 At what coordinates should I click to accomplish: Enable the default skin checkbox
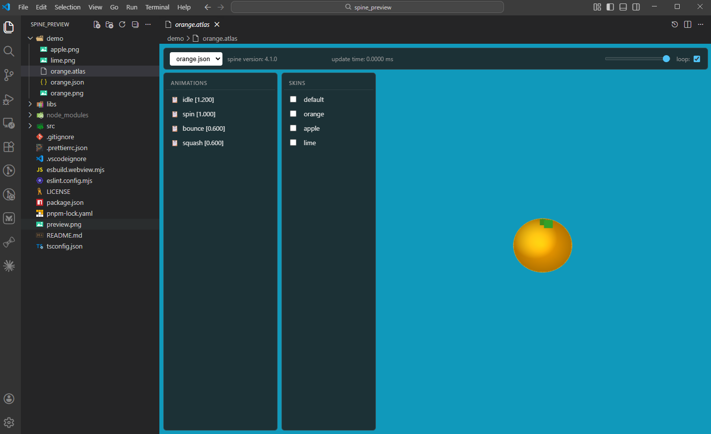293,99
